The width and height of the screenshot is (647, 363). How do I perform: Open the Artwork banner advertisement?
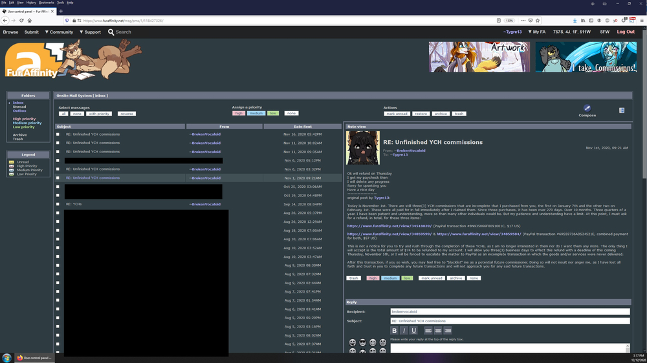pos(479,57)
